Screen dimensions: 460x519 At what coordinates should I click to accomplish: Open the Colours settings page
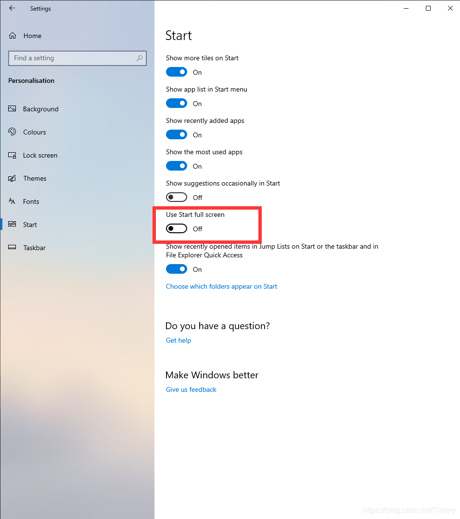click(34, 132)
